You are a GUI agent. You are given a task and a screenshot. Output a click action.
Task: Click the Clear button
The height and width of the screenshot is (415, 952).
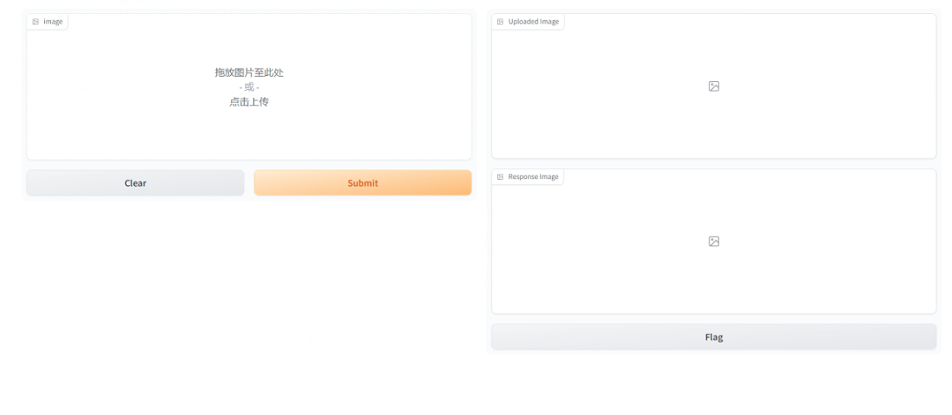(x=136, y=182)
